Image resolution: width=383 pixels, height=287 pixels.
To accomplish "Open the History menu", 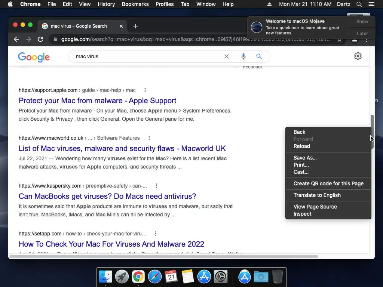I will pos(106,4).
